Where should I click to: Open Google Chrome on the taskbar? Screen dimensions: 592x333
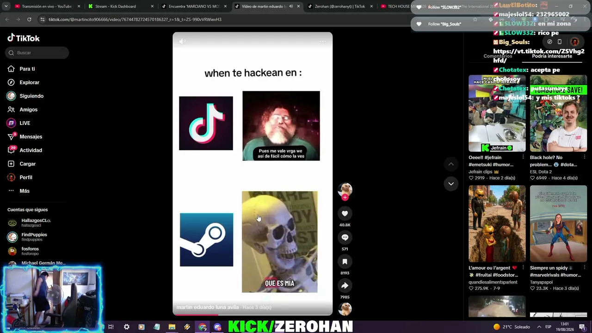tap(203, 327)
